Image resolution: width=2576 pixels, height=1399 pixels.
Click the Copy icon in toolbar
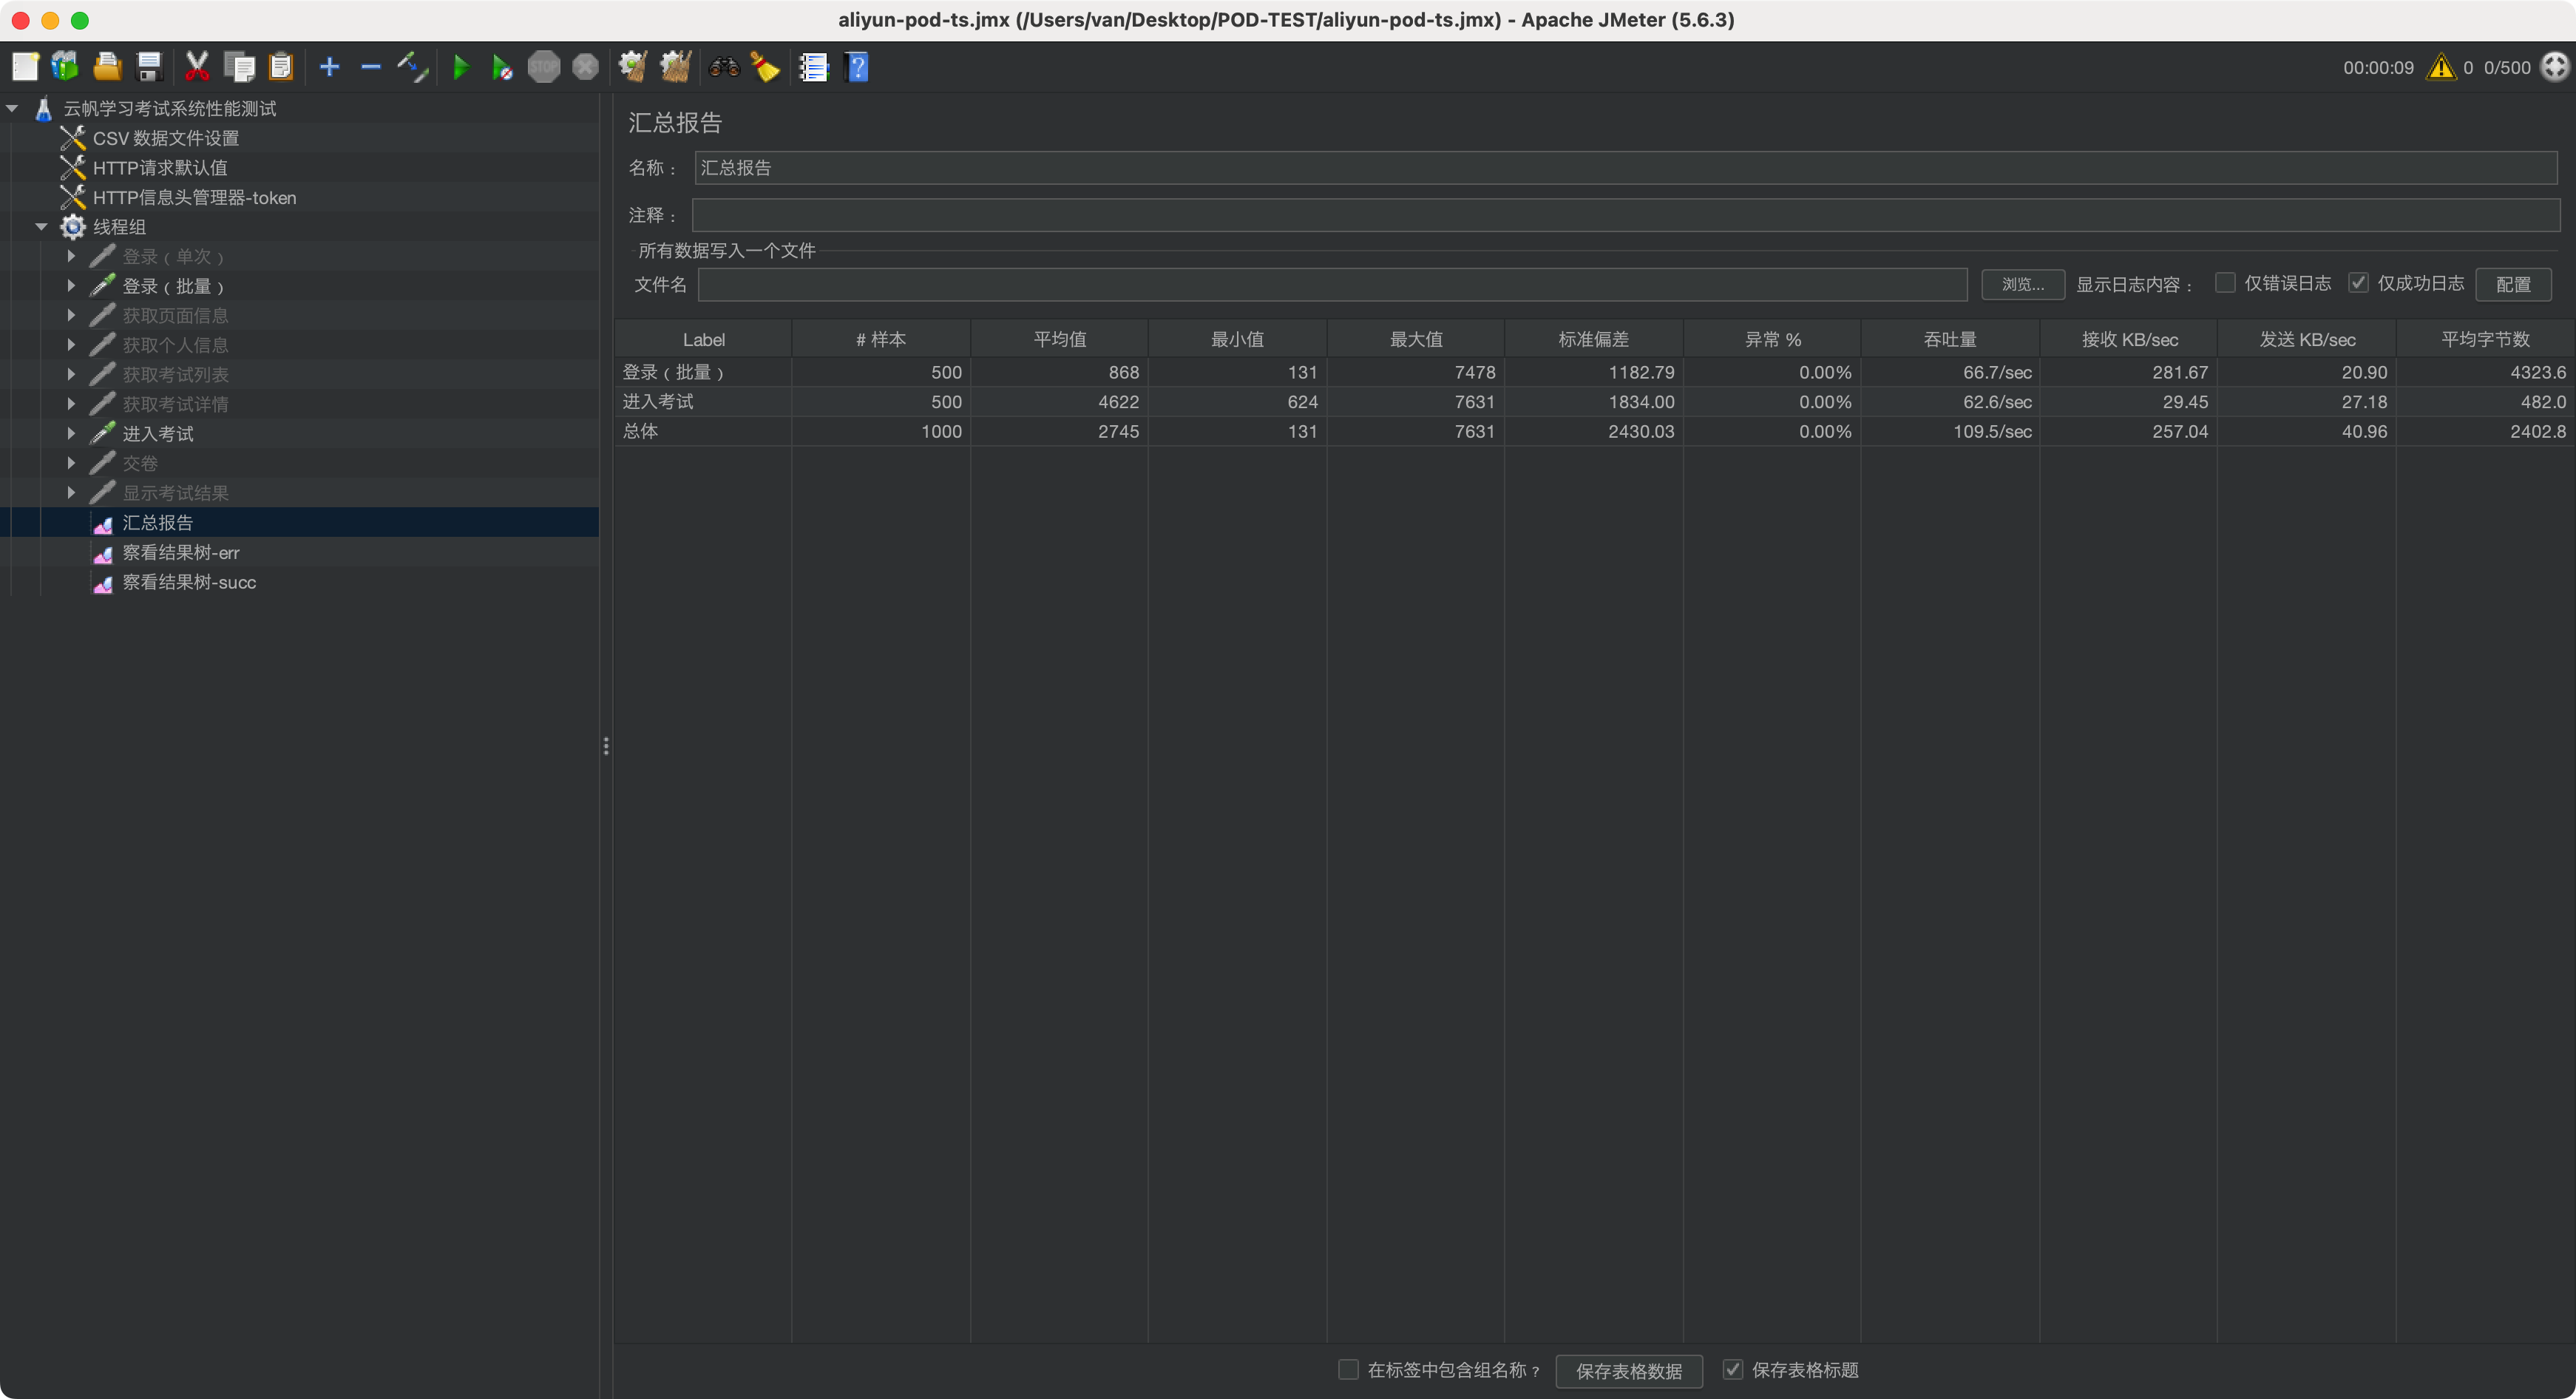[239, 67]
